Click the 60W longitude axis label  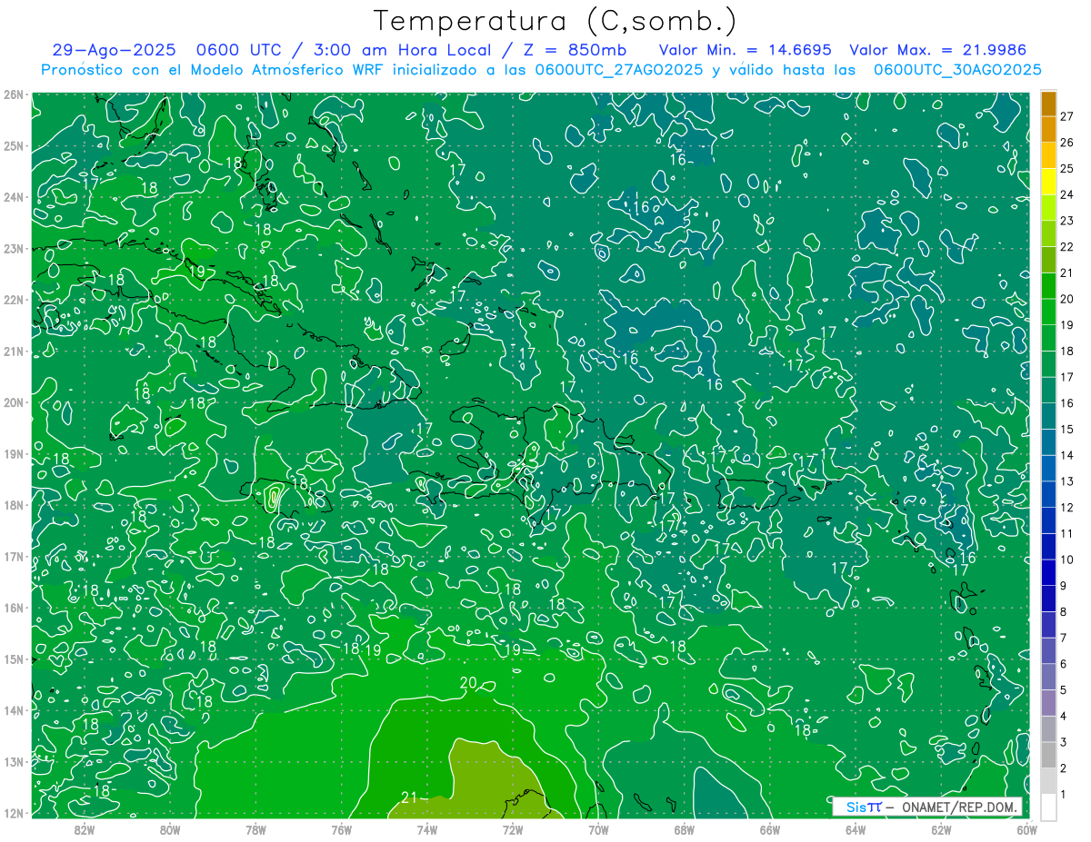pos(1027,828)
